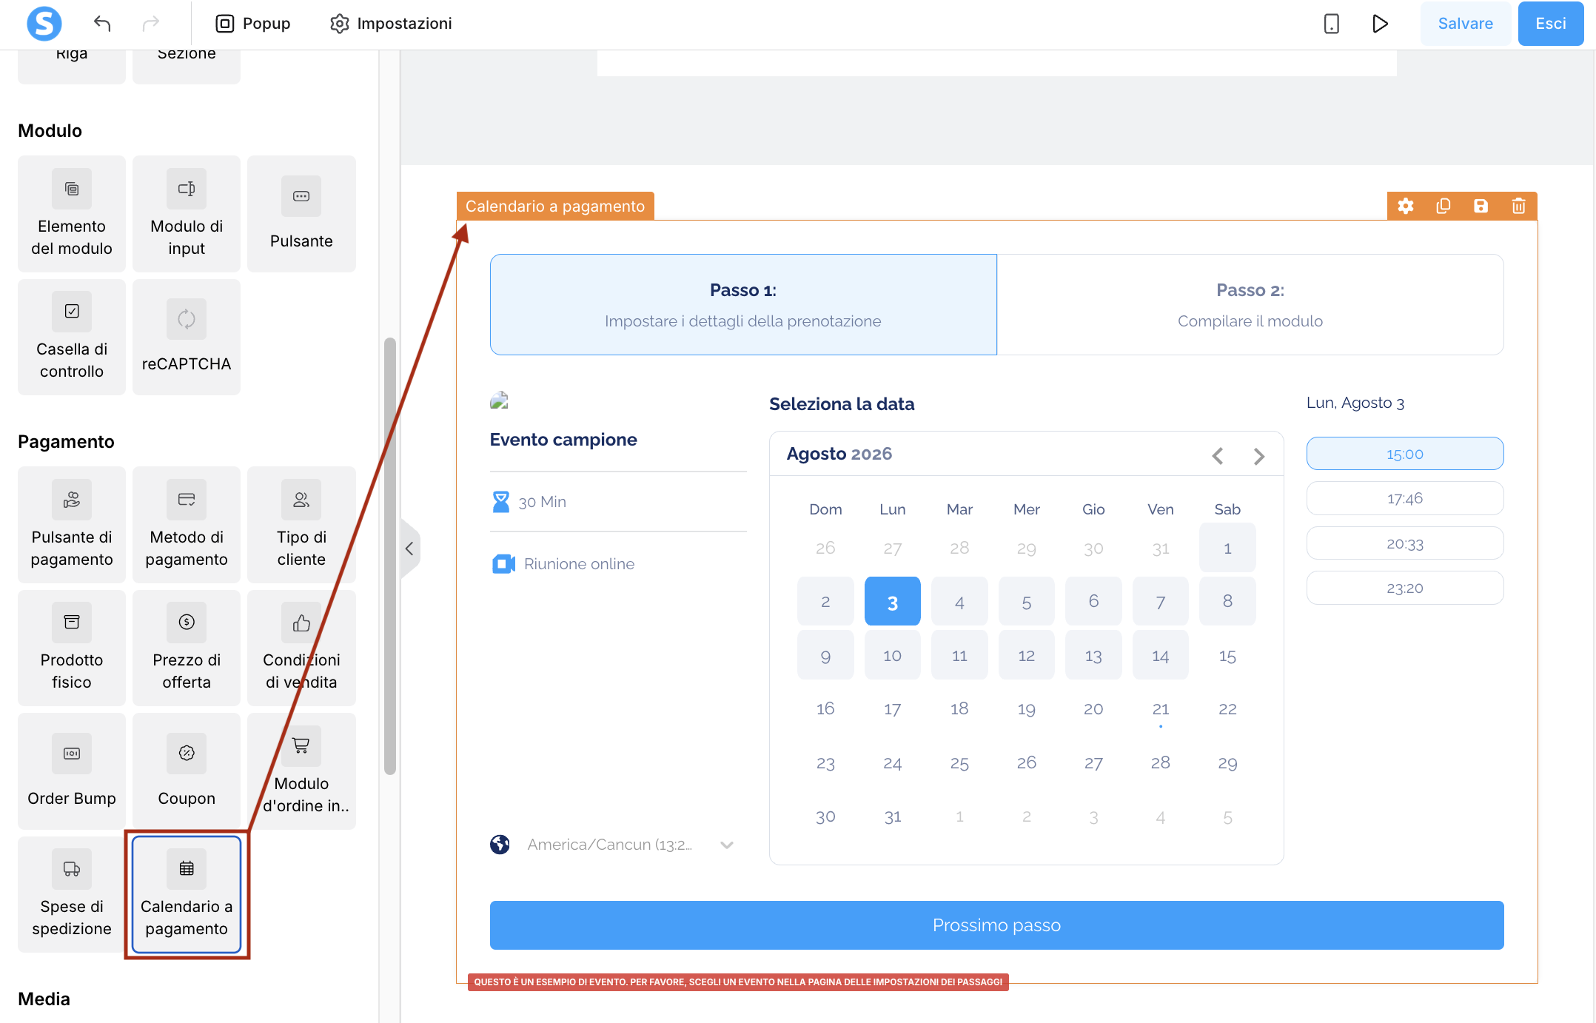Select the Passo 1 tab
Viewport: 1596px width, 1023px height.
pos(743,305)
